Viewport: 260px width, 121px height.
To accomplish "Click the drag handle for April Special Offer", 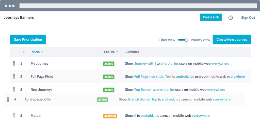I will point(8,99).
